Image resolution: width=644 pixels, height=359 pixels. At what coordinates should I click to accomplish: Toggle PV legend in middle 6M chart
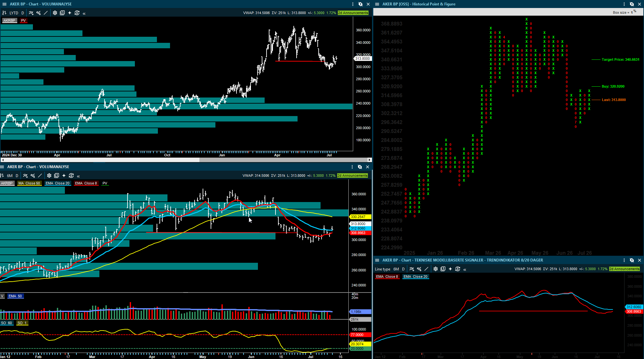point(105,183)
